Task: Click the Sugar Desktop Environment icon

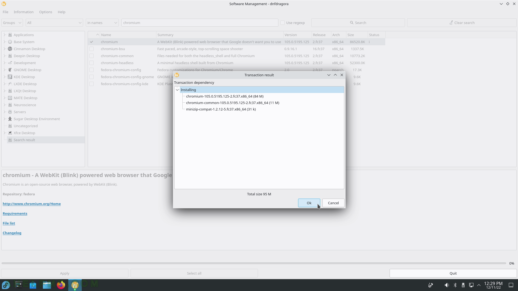Action: (10, 119)
